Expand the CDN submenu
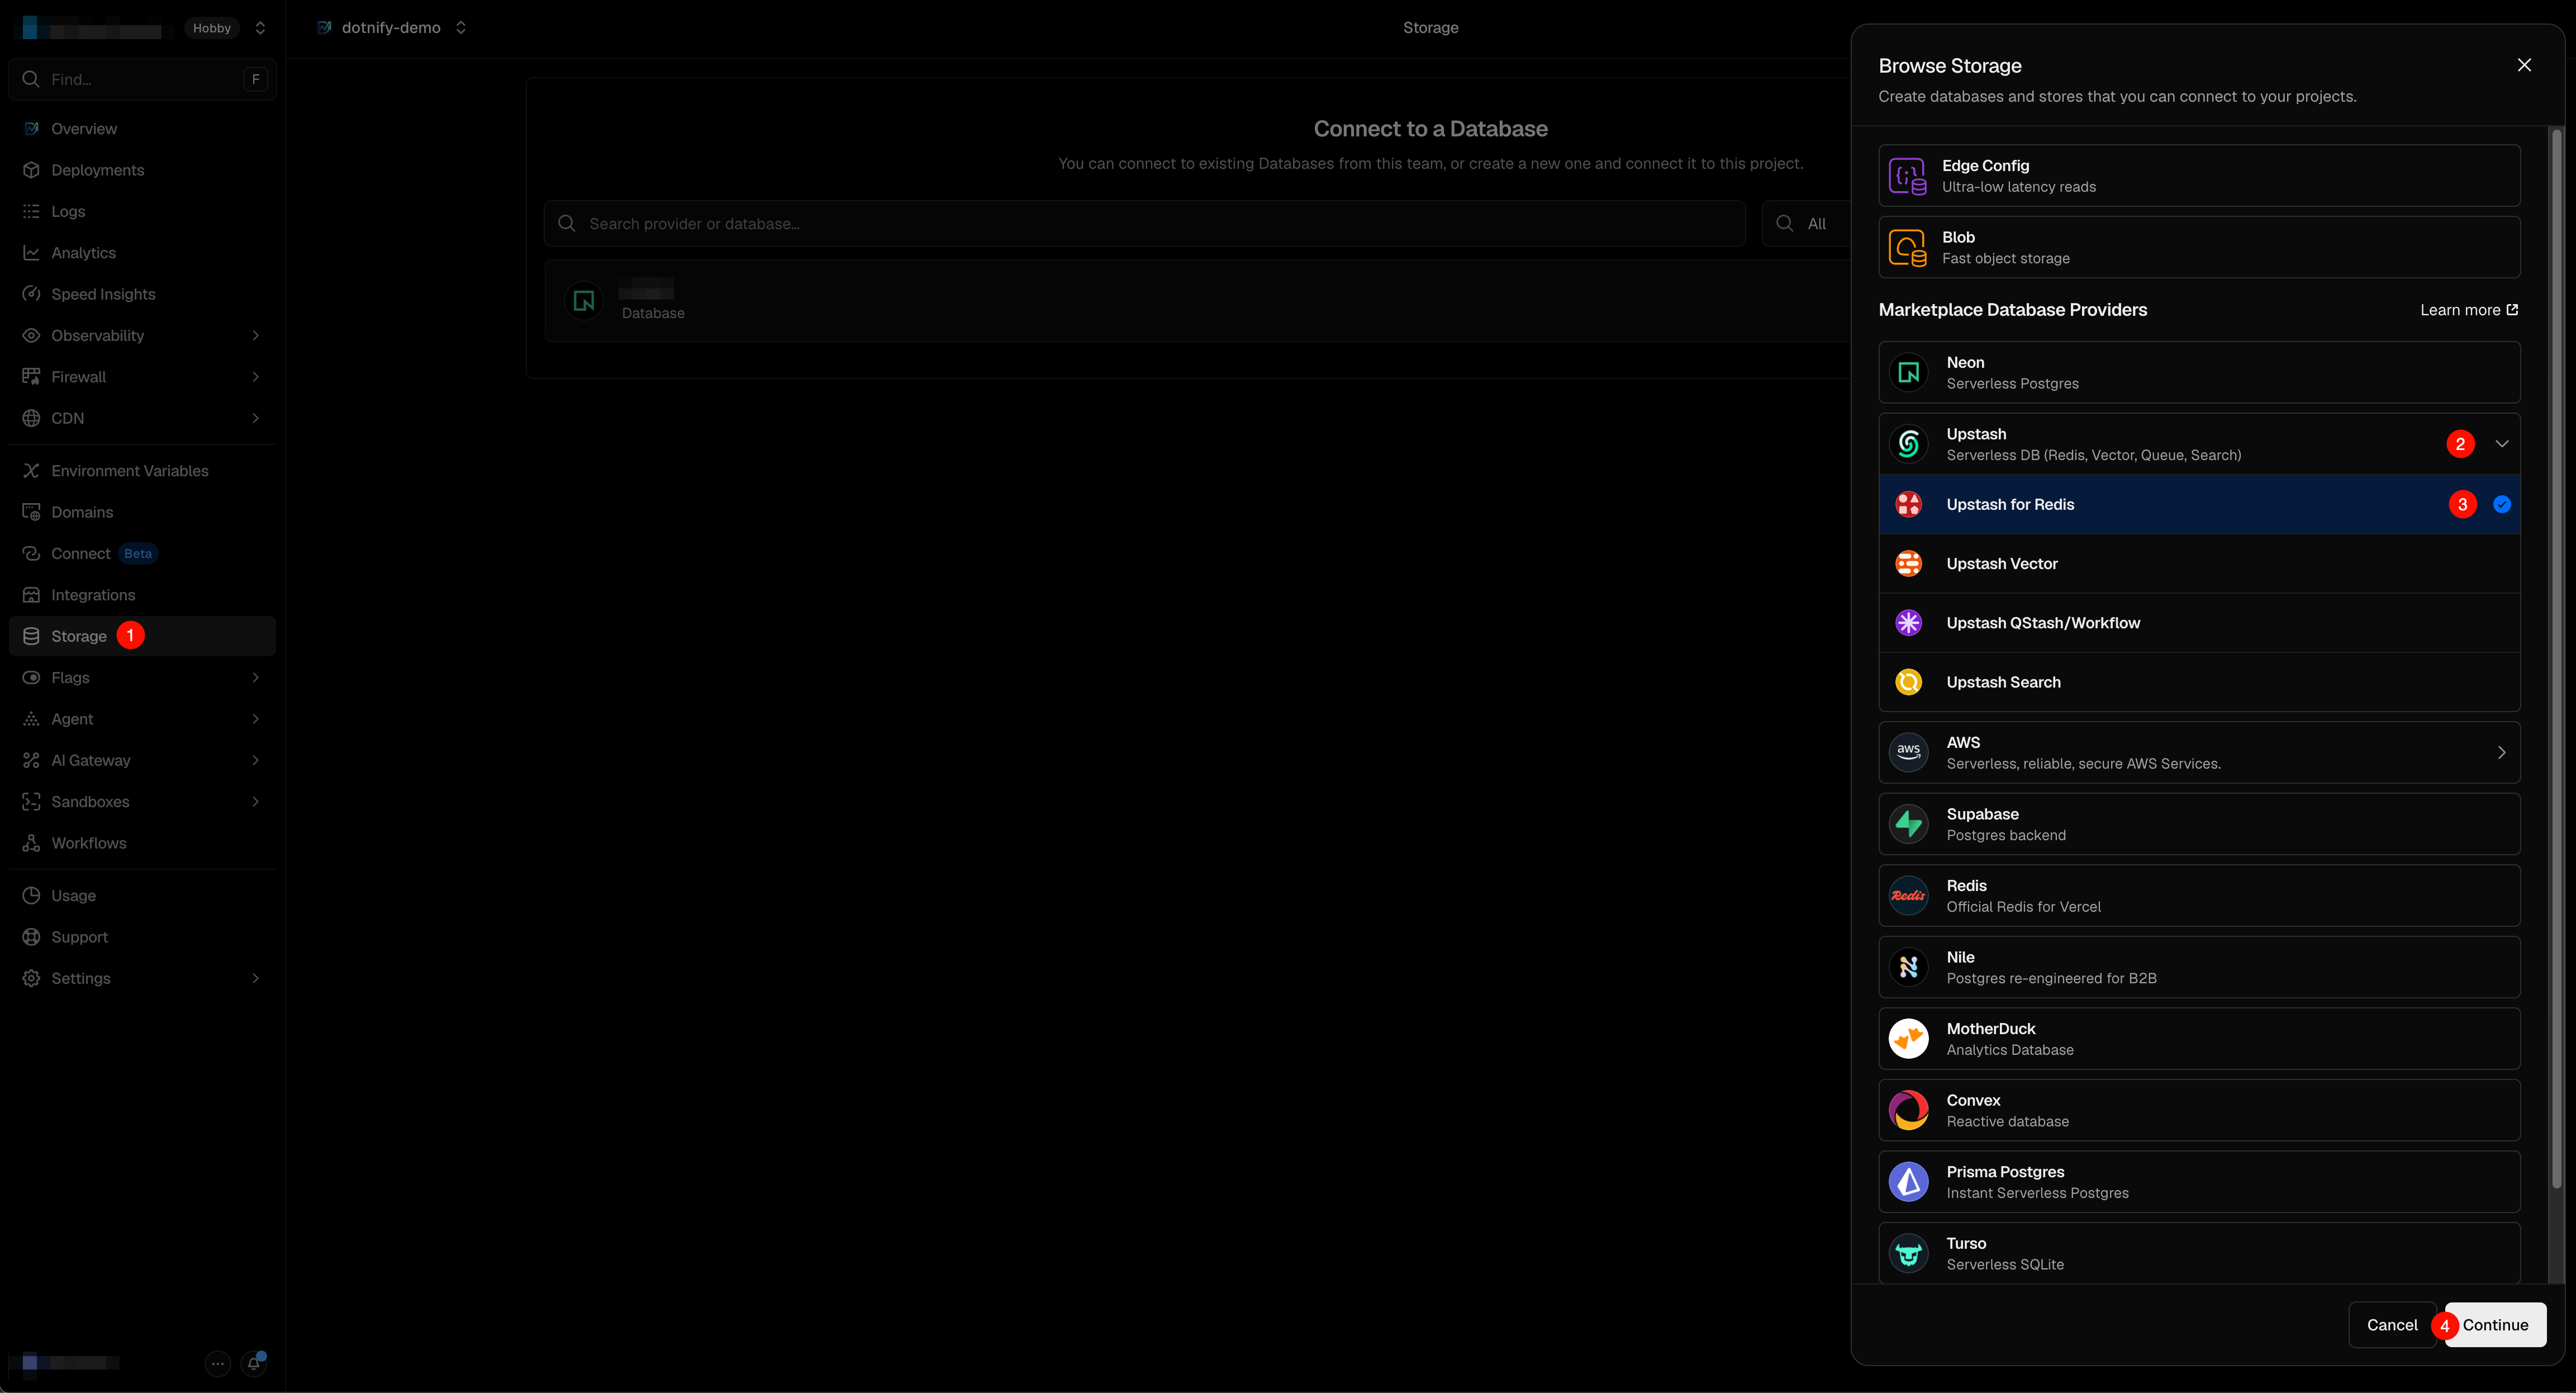 coord(256,418)
